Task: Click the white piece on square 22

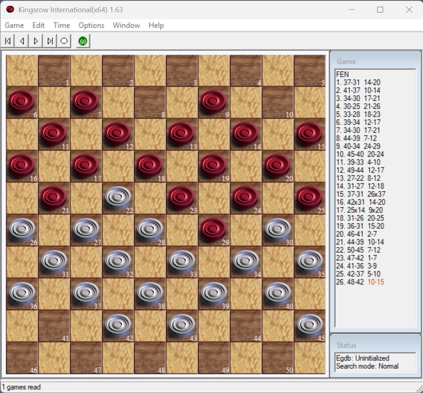Action: click(x=118, y=198)
